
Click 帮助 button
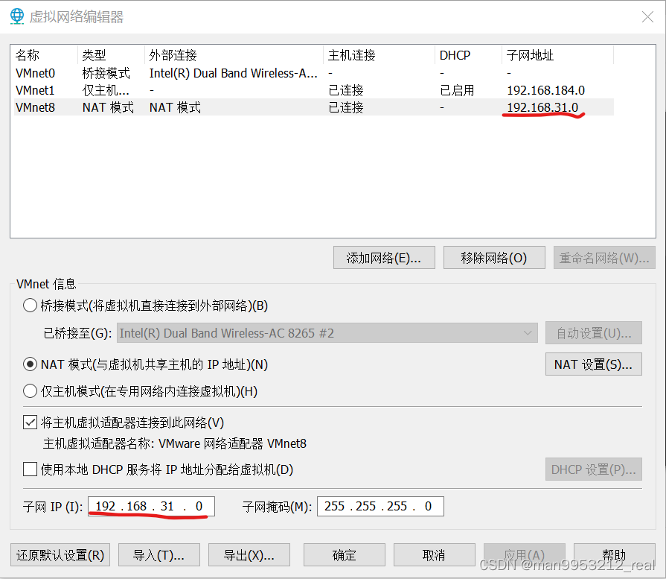(x=614, y=555)
